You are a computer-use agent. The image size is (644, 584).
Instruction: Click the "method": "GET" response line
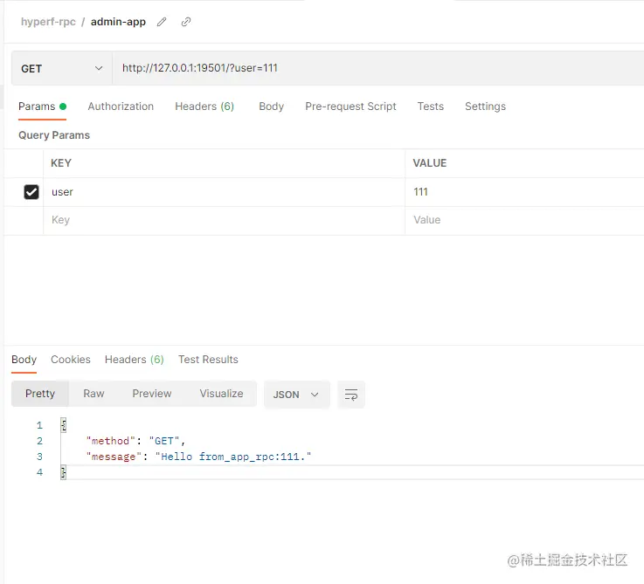136,441
